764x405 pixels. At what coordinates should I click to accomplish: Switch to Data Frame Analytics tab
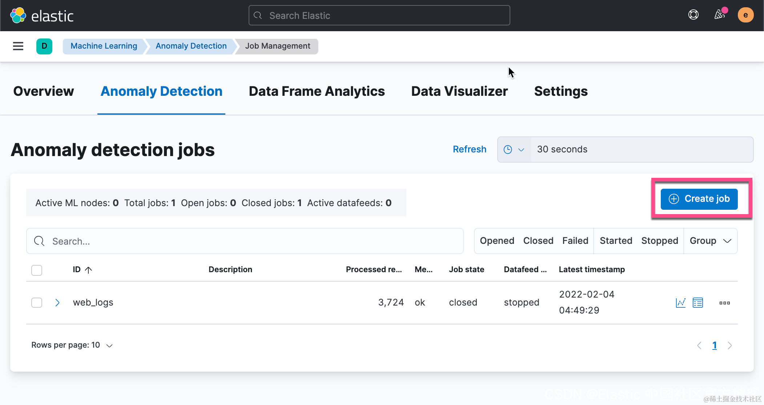pyautogui.click(x=317, y=91)
